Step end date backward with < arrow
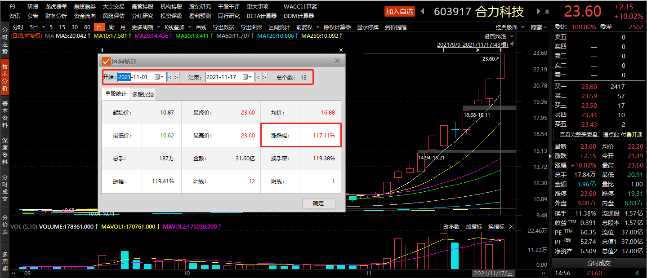The width and height of the screenshot is (647, 278). click(x=258, y=77)
